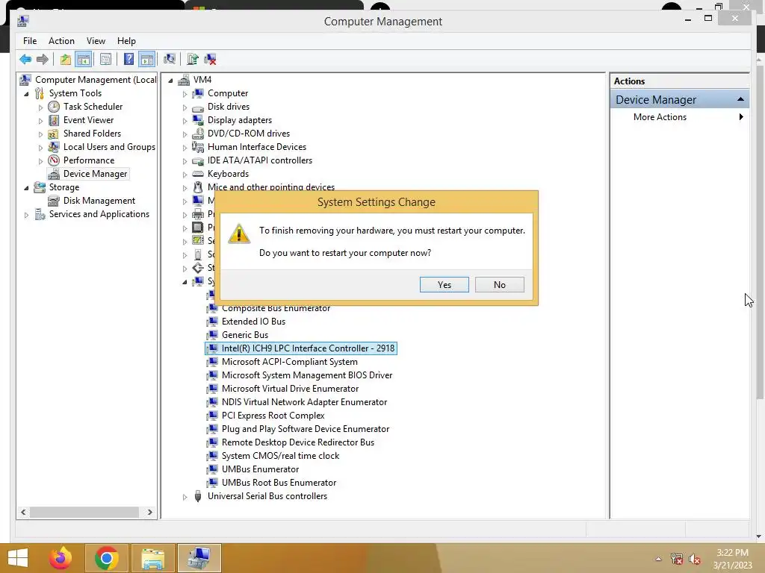Click the Task Scheduler clock icon
765x573 pixels.
(x=54, y=107)
